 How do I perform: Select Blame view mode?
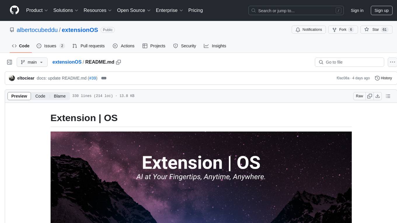[x=60, y=96]
